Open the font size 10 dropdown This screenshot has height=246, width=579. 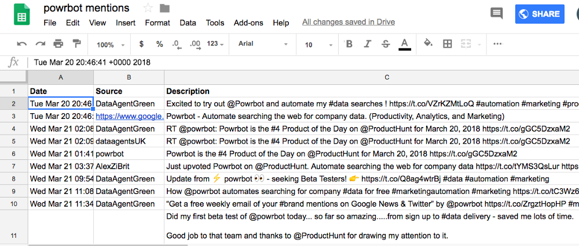[x=318, y=44]
